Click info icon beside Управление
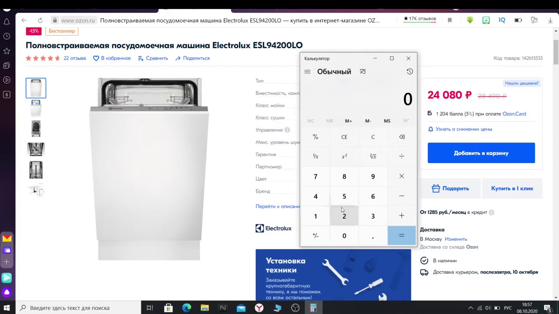This screenshot has width=559, height=314. (287, 130)
